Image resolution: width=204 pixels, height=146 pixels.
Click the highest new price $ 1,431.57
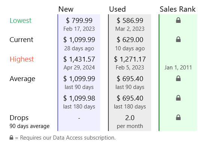tap(79, 59)
